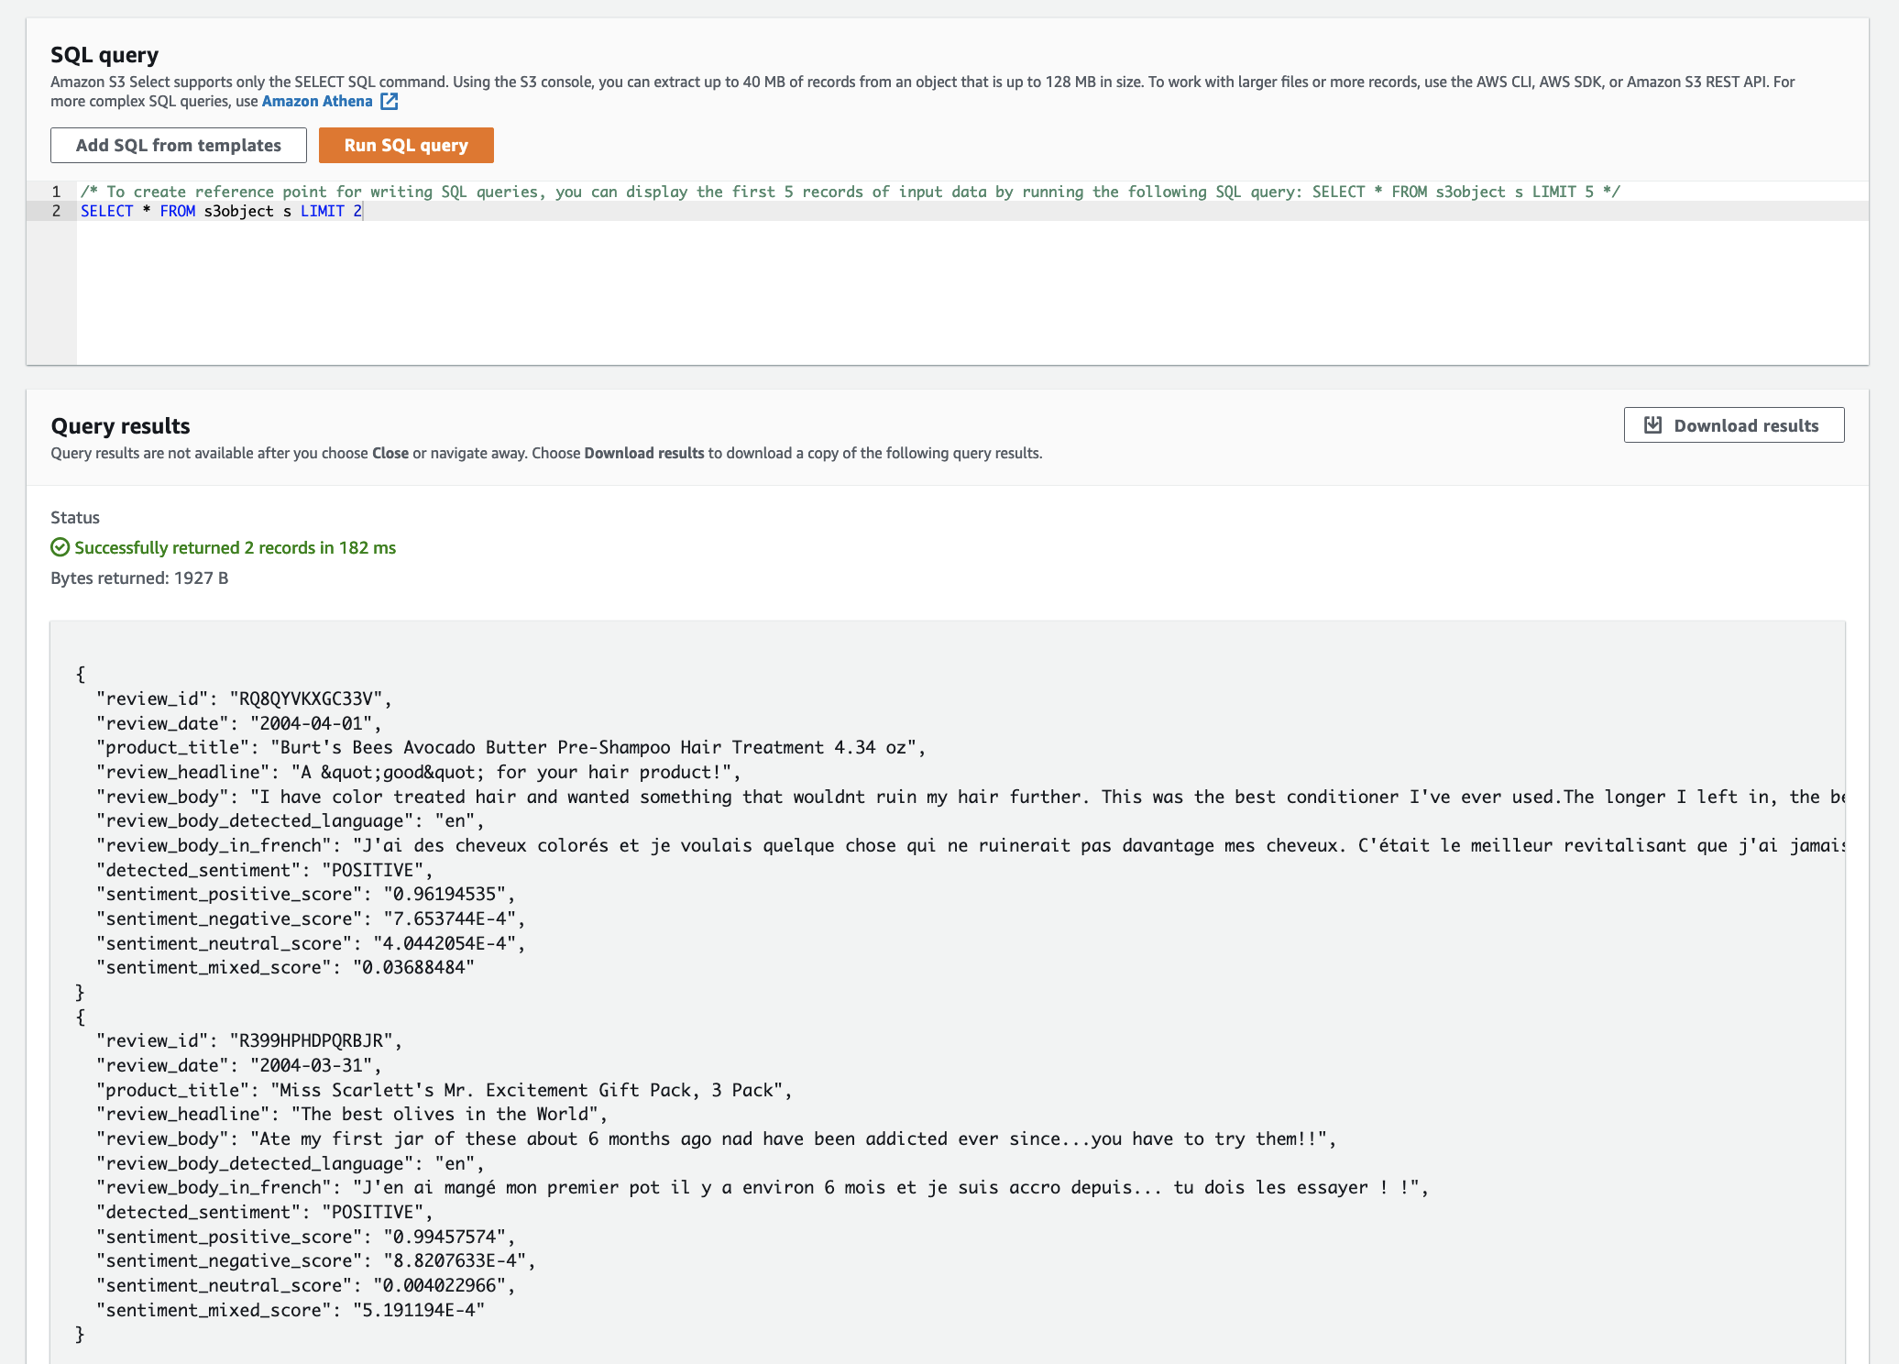Click the external link icon beside Amazon Athena
The width and height of the screenshot is (1899, 1364).
pos(390,102)
